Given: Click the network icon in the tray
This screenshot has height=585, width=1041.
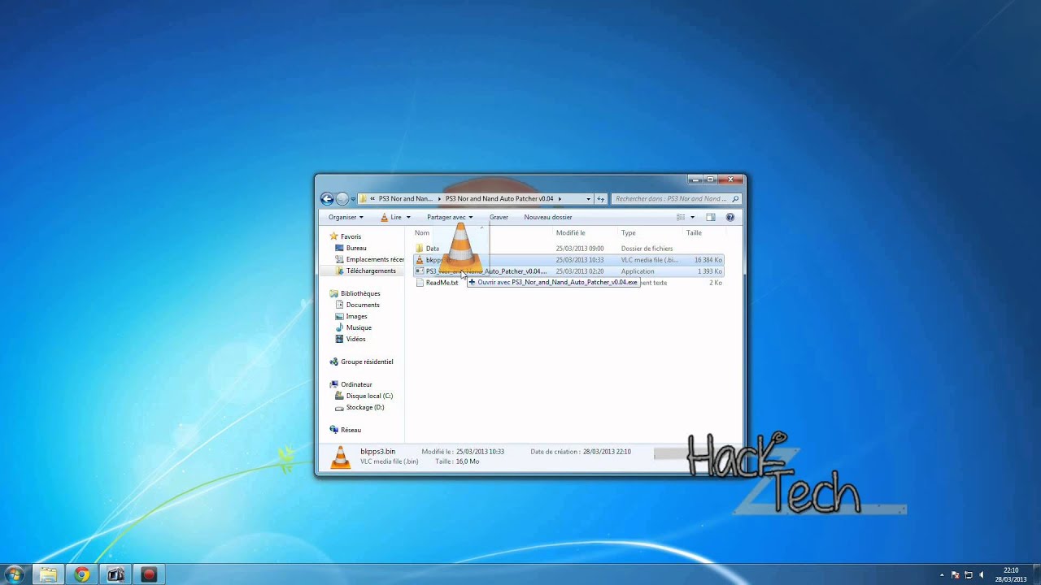Looking at the screenshot, I should pyautogui.click(x=968, y=574).
